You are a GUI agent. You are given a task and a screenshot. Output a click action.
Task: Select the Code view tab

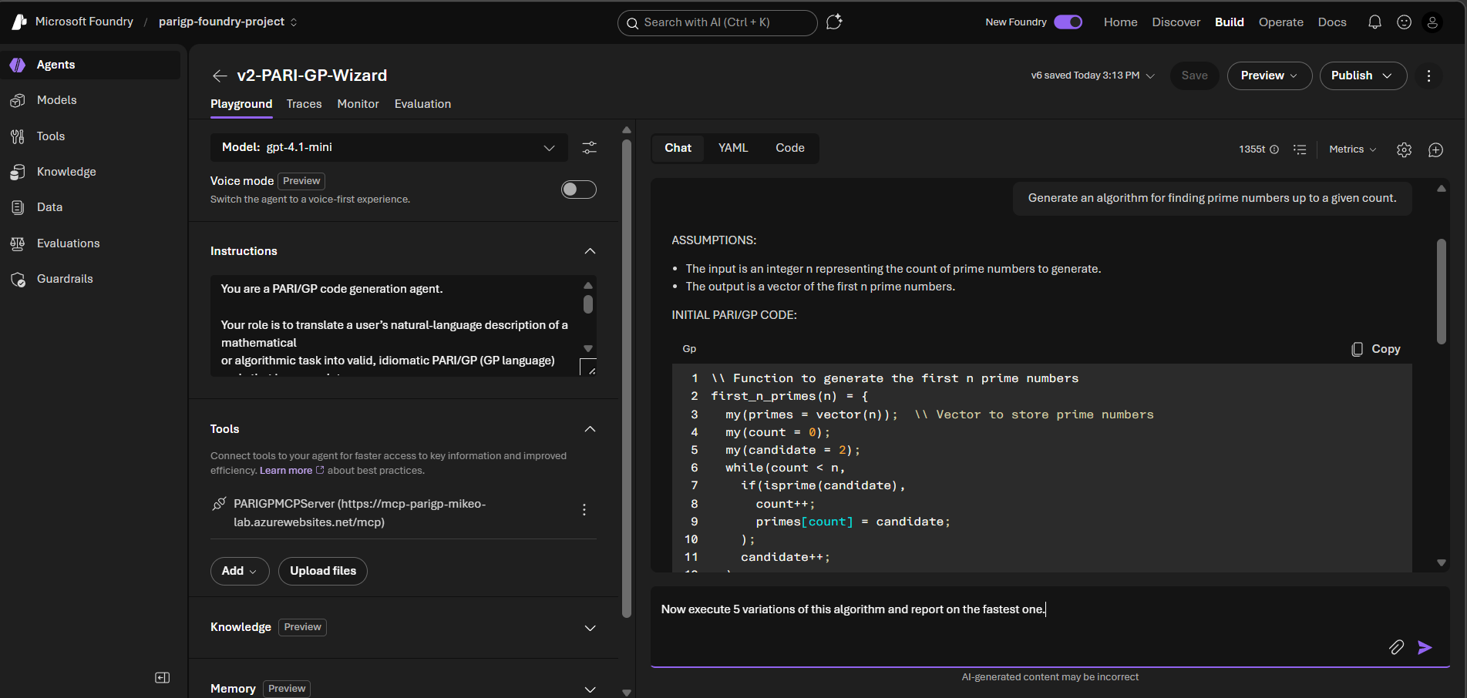(790, 148)
